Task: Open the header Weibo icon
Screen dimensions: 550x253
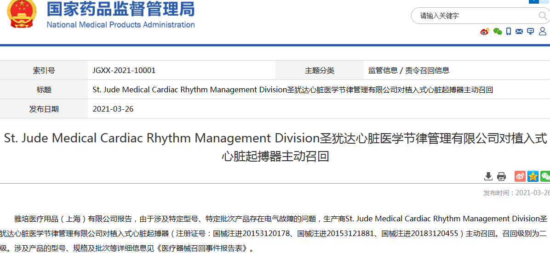Action: pyautogui.click(x=485, y=32)
